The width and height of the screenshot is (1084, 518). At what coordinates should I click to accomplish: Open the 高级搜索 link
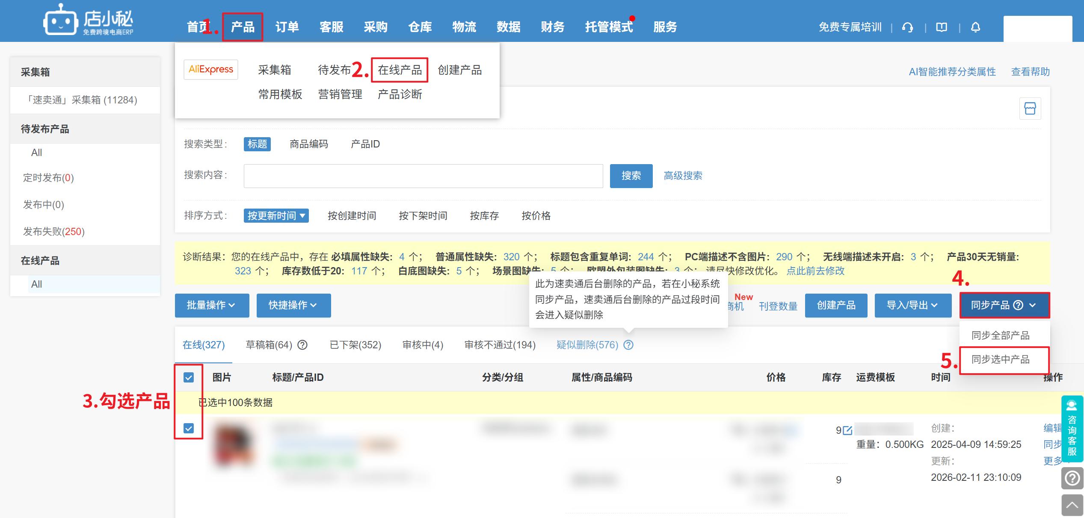click(683, 176)
